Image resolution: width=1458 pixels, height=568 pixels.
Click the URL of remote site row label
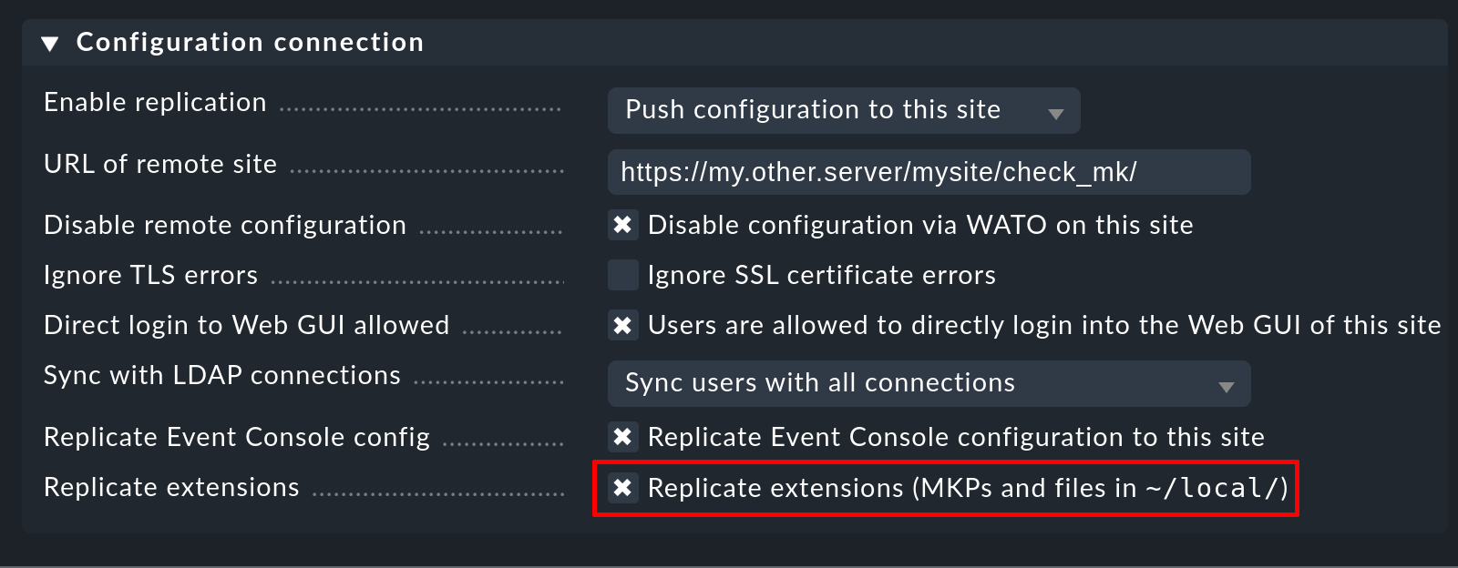160,165
